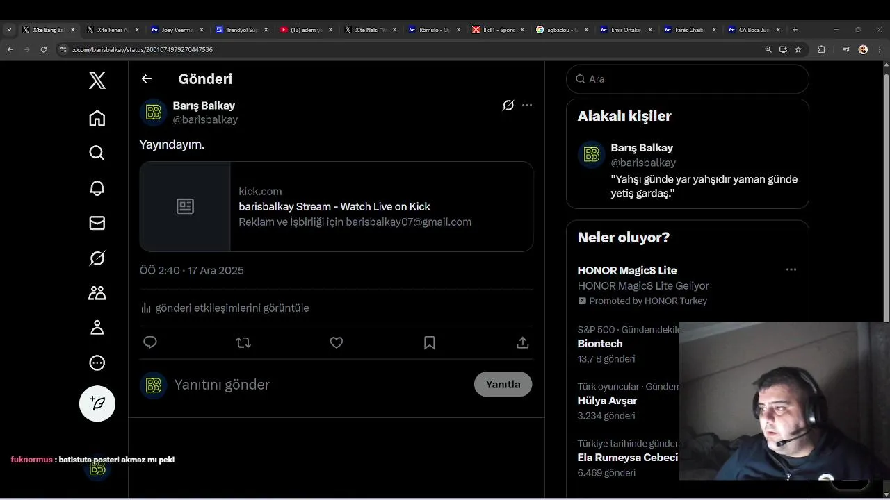Close the X'te Barış Balkay tab

72,30
